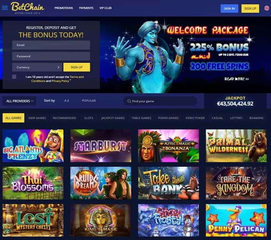Select the King's Mask game
This screenshot has width=271, height=240.
click(x=101, y=220)
